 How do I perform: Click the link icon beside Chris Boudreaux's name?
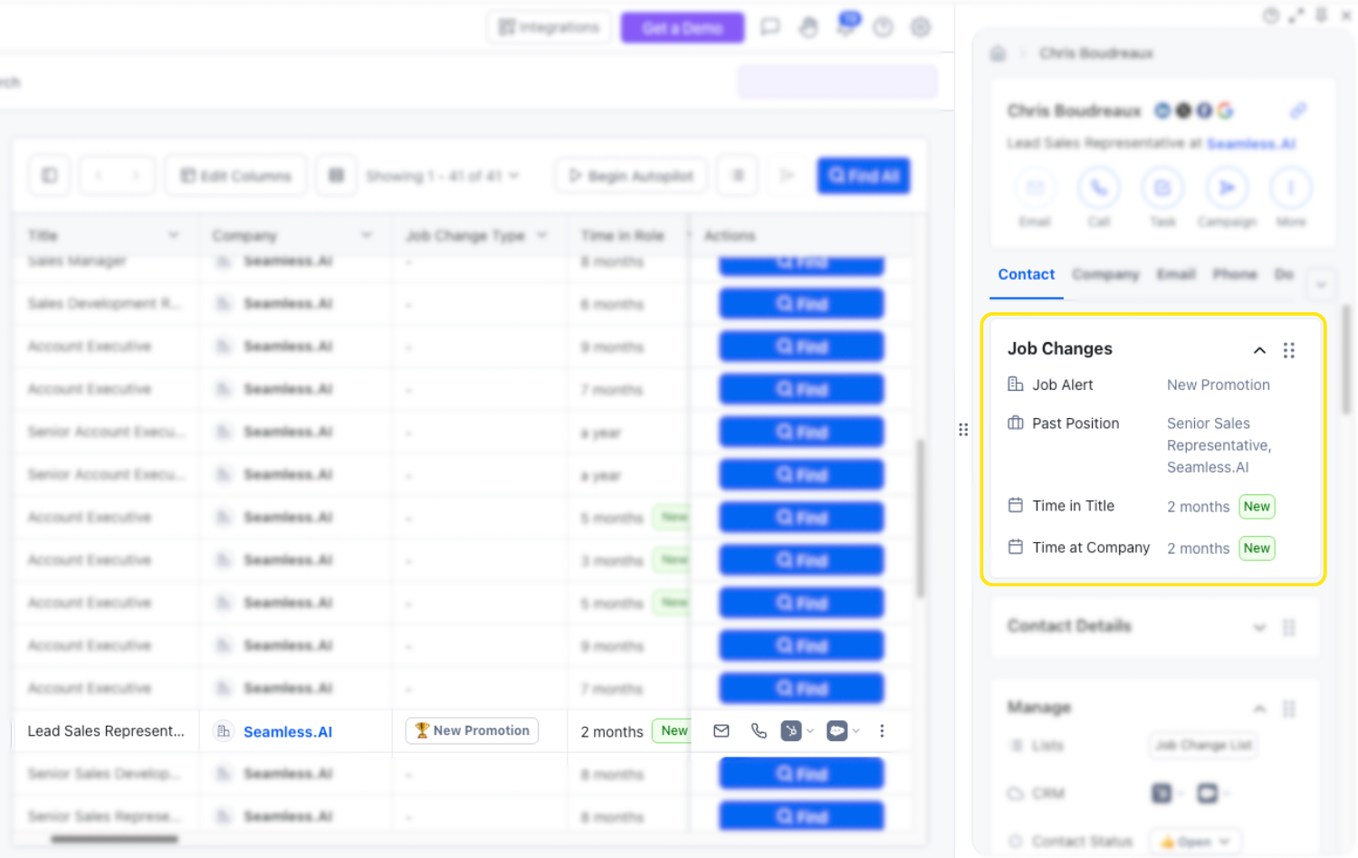click(1298, 110)
